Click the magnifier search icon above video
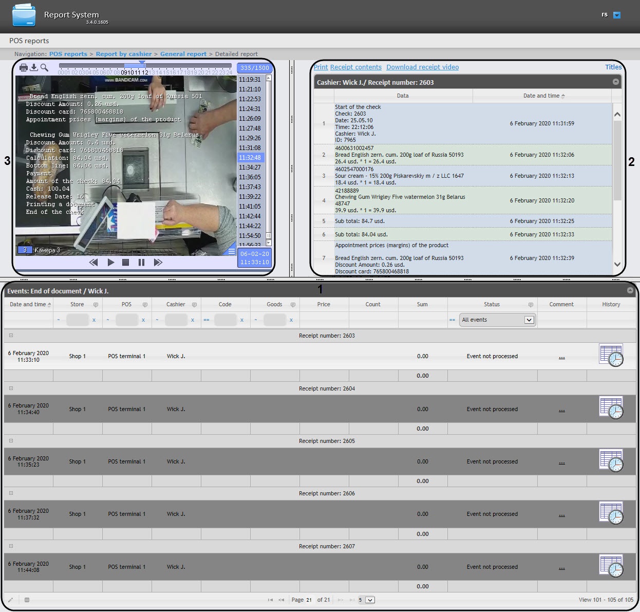Screen dimensions: 640x612 [x=44, y=67]
